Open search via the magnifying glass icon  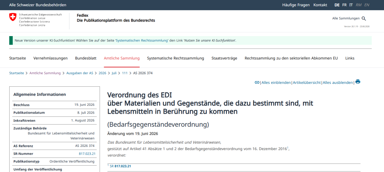pyautogui.click(x=364, y=18)
